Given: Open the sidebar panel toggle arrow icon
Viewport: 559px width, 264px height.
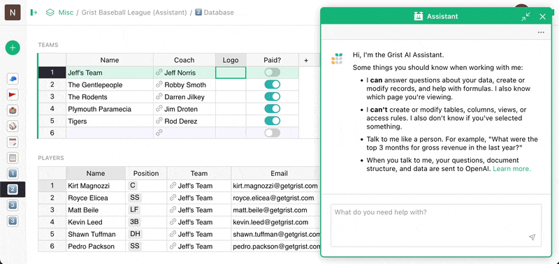Looking at the screenshot, I should tap(34, 13).
